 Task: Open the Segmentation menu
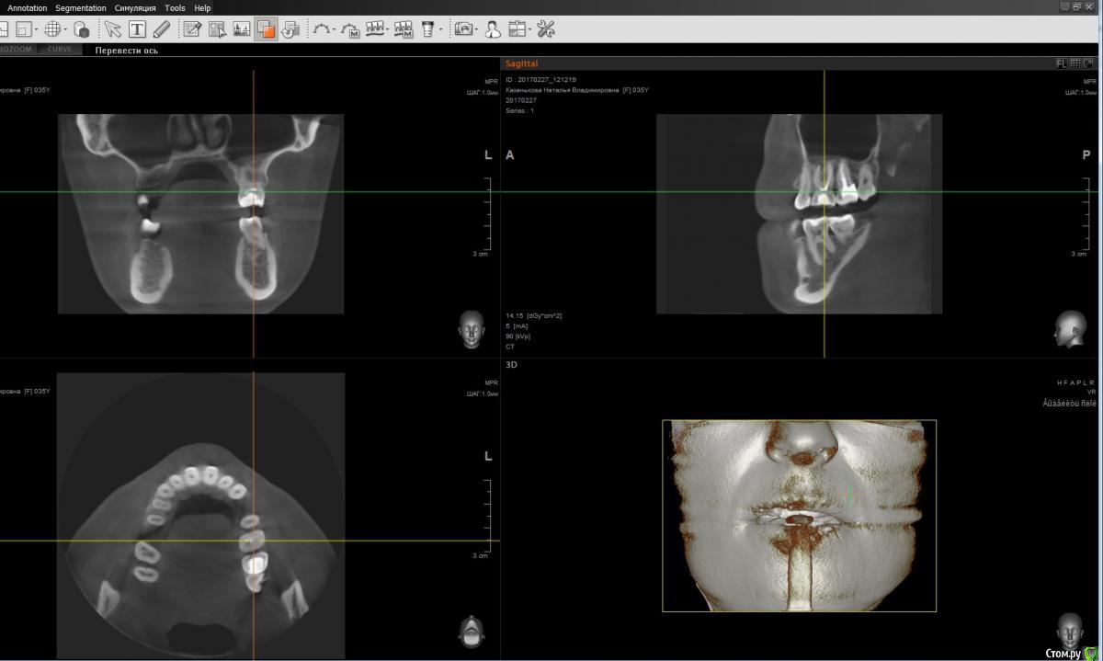pos(81,7)
